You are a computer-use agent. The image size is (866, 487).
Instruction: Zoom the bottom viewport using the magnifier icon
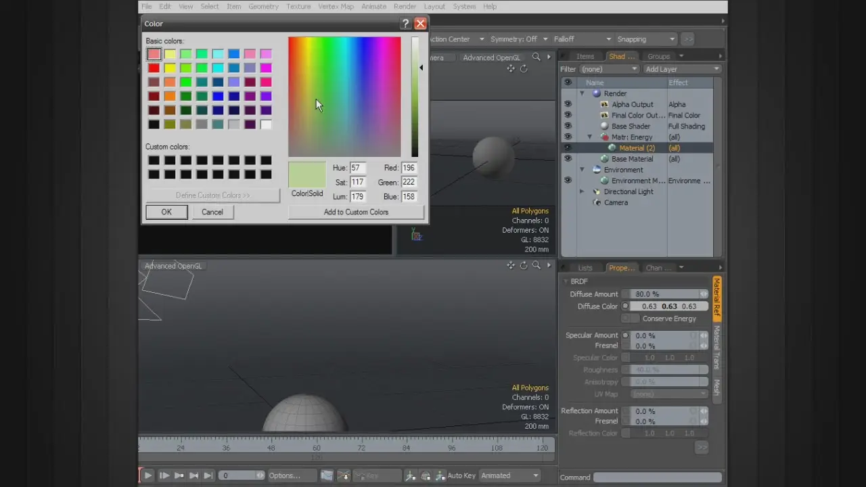536,266
